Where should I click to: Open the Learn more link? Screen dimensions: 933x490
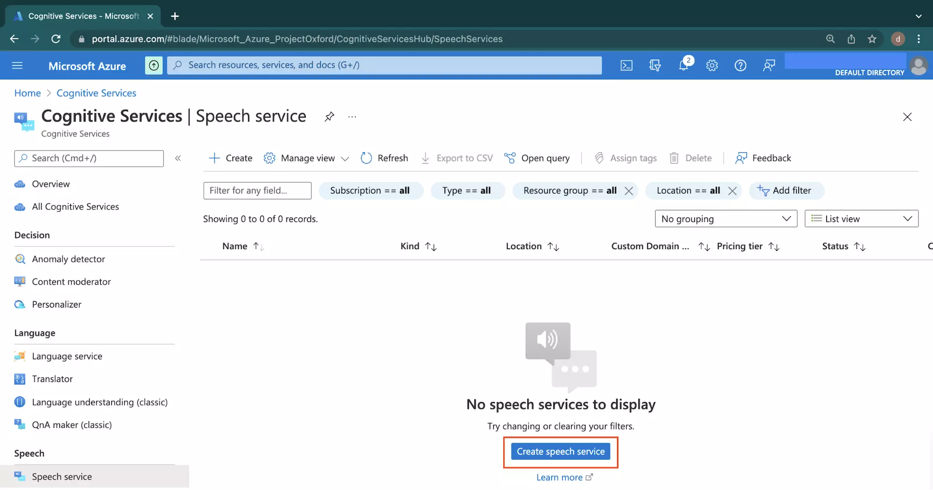point(565,477)
